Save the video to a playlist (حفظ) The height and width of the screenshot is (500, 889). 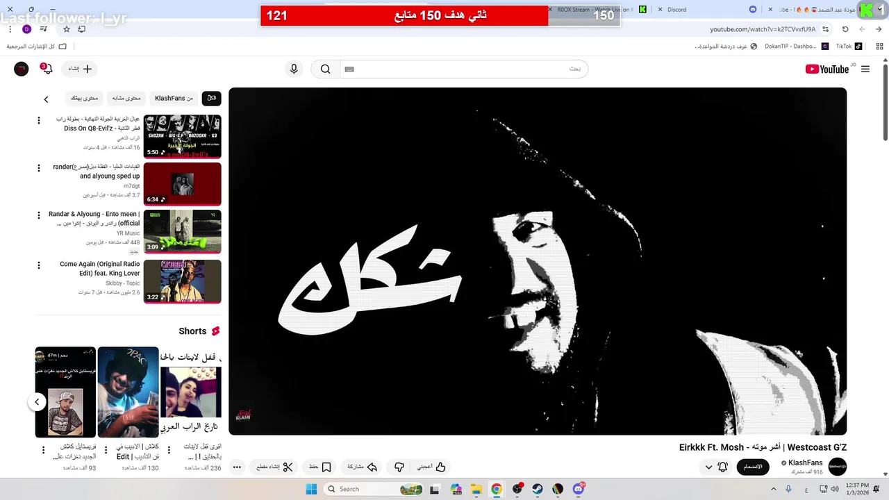pos(320,467)
